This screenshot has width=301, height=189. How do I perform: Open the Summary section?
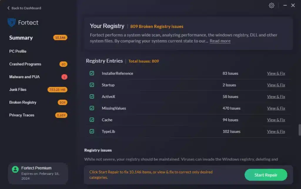(x=21, y=38)
